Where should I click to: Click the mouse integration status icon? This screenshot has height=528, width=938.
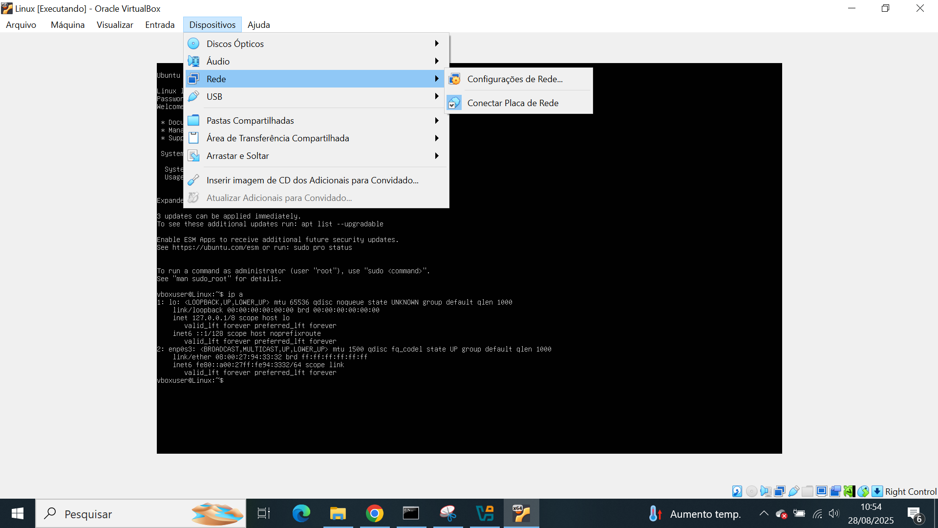click(863, 491)
